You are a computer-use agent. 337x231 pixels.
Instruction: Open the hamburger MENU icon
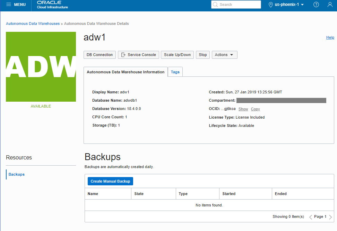9,4
